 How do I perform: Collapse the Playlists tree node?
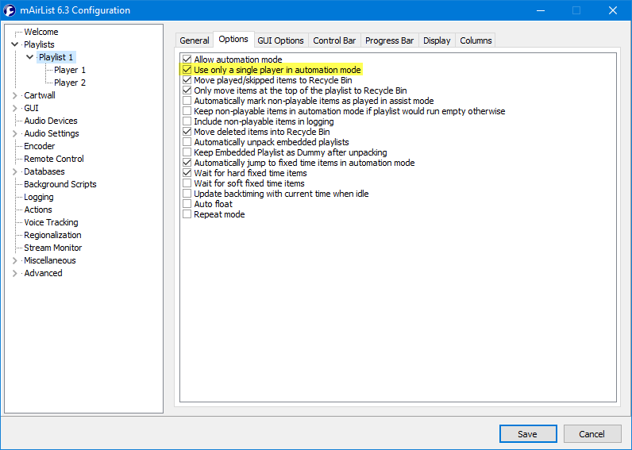15,44
